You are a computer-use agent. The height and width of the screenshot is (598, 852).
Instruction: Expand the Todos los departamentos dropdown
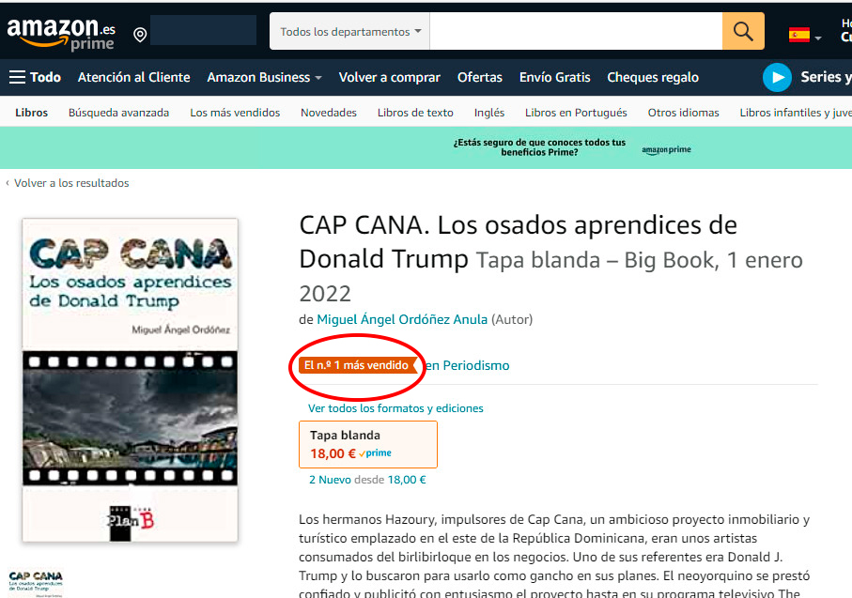[x=350, y=32]
